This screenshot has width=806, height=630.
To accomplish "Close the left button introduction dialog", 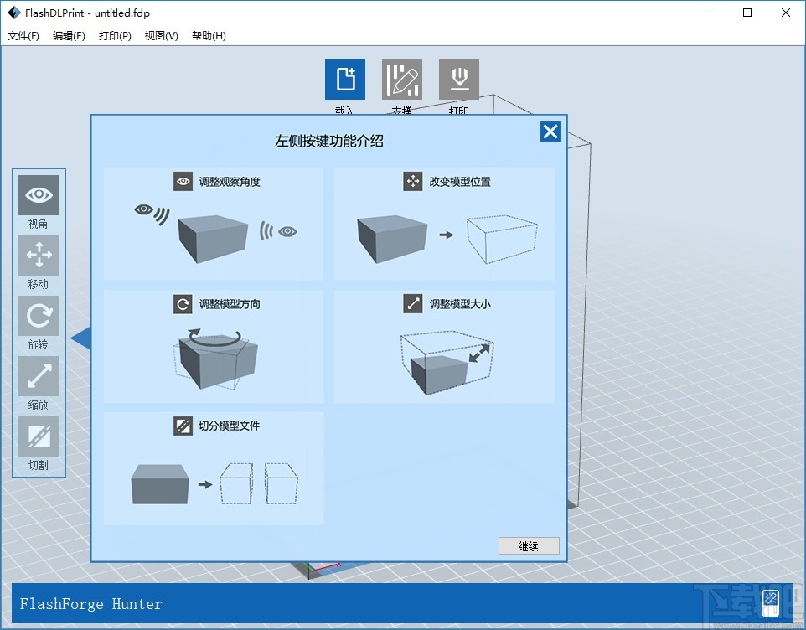I will coord(550,131).
